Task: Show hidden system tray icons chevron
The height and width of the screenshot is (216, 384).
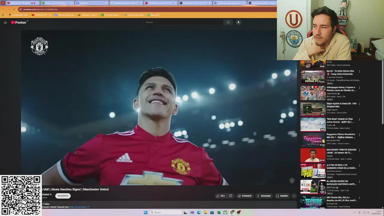Action: click(354, 212)
